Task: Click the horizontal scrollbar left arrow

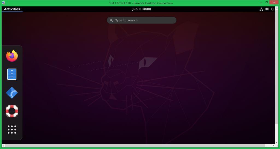Action: 3,146
